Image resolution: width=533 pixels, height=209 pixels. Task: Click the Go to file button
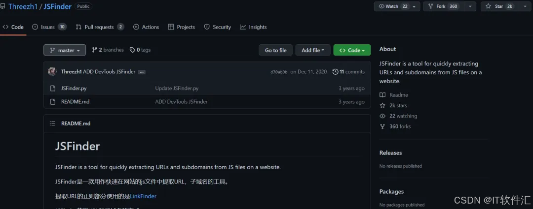click(276, 50)
